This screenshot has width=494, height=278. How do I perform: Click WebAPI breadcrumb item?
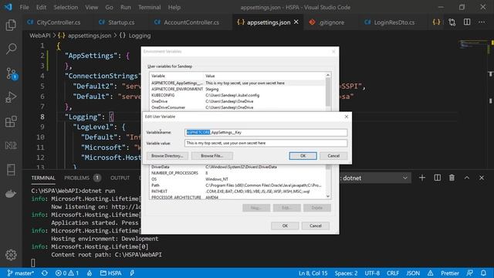(x=39, y=36)
